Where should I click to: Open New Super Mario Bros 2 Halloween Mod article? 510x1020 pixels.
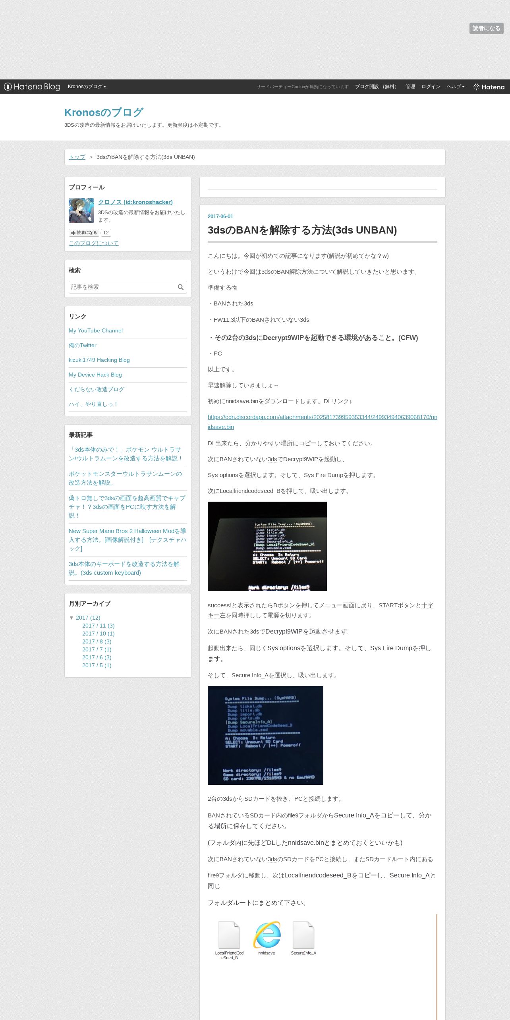click(127, 540)
